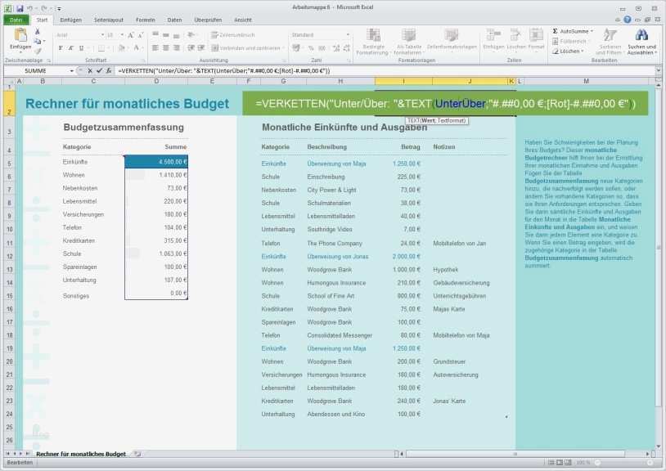666x471 pixels.
Task: Open the insert function fx icon
Action: [x=109, y=71]
